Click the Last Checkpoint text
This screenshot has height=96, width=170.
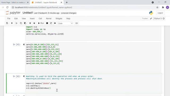47,13
